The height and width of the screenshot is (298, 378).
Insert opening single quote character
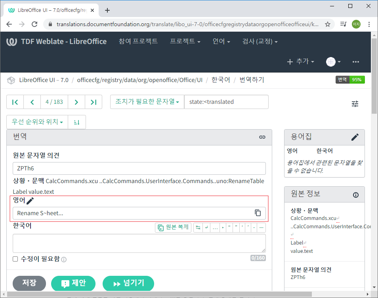(x=242, y=227)
